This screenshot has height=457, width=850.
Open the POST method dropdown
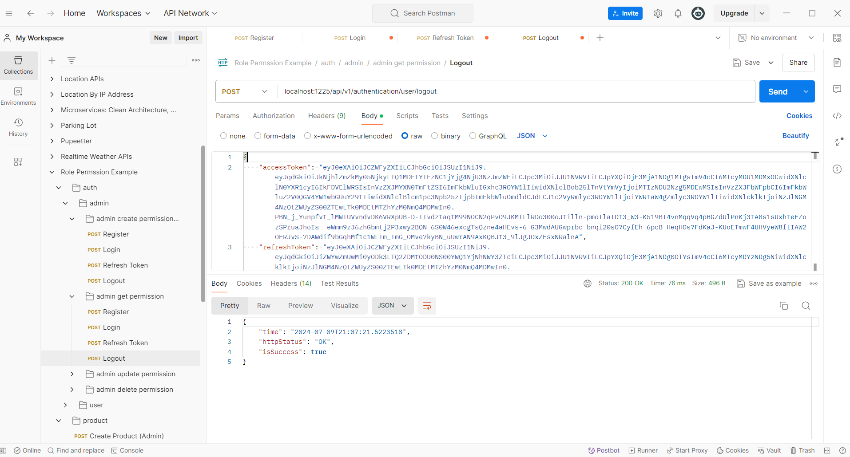244,91
